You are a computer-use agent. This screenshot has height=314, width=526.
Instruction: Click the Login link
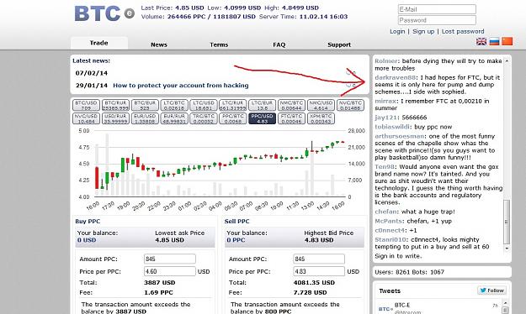[x=397, y=31]
